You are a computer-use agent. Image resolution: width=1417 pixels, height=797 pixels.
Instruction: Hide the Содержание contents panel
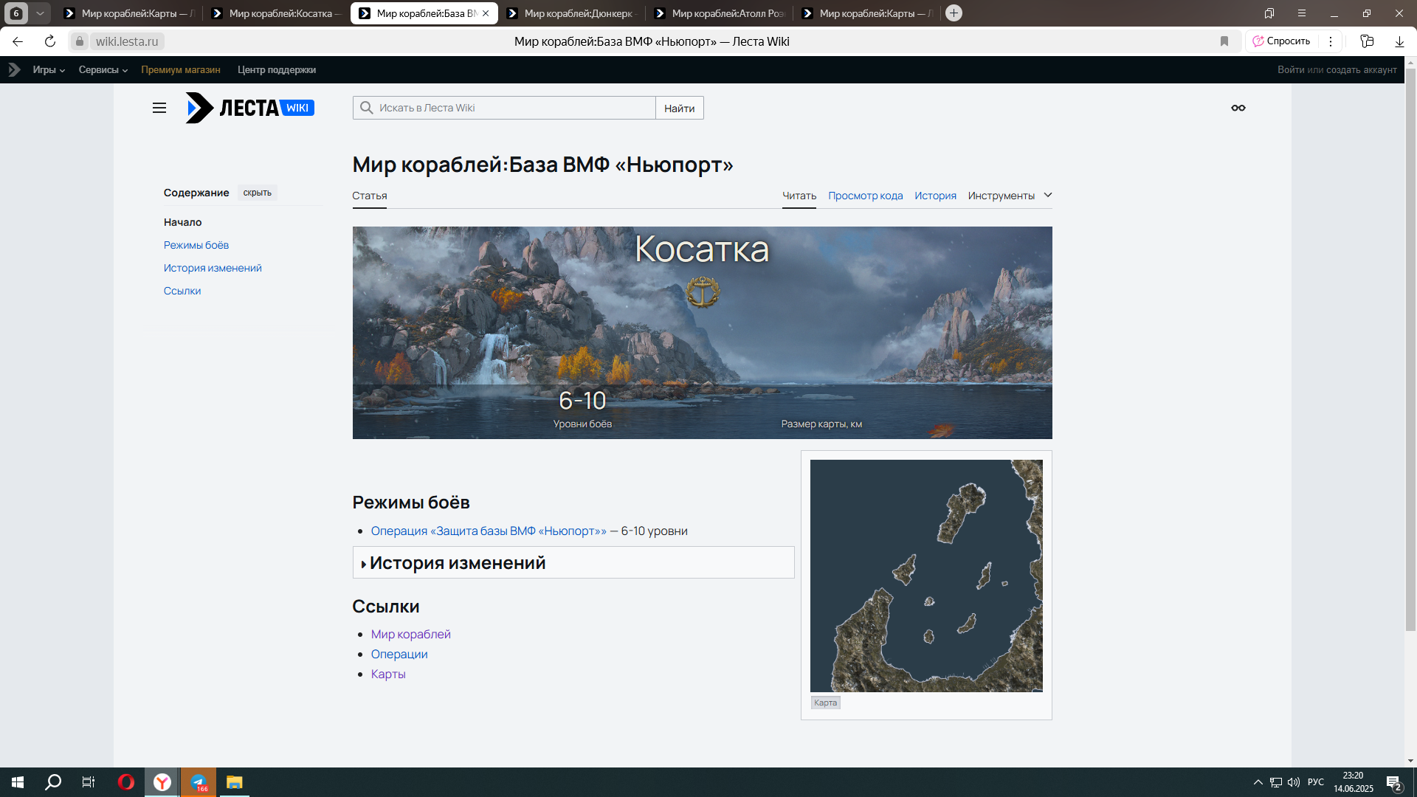(258, 193)
